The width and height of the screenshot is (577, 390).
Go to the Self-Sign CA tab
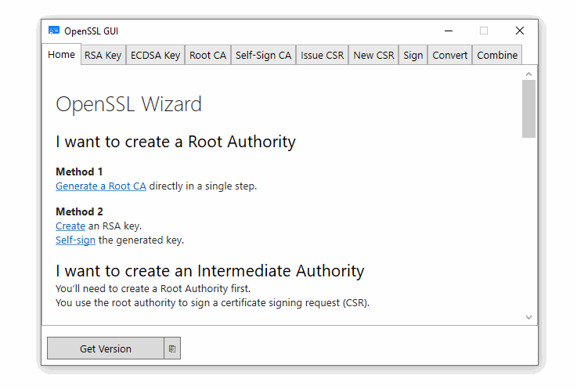(264, 55)
